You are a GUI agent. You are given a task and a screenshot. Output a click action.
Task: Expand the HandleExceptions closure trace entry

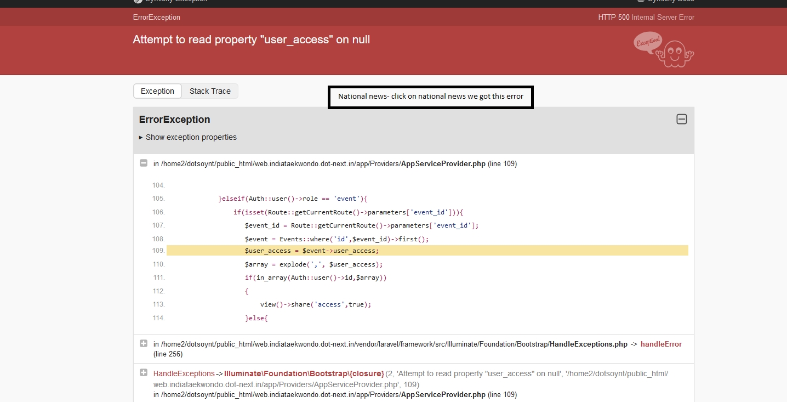click(x=144, y=372)
